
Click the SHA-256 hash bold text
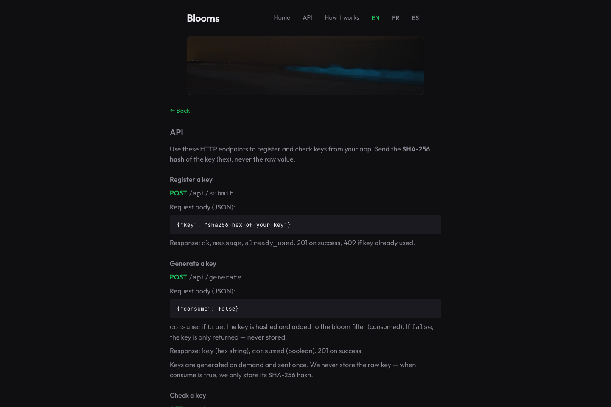pos(416,149)
